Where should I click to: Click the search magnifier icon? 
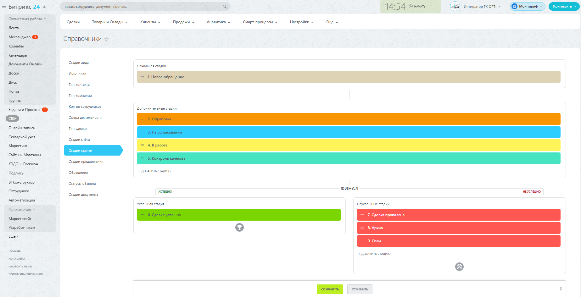click(225, 7)
